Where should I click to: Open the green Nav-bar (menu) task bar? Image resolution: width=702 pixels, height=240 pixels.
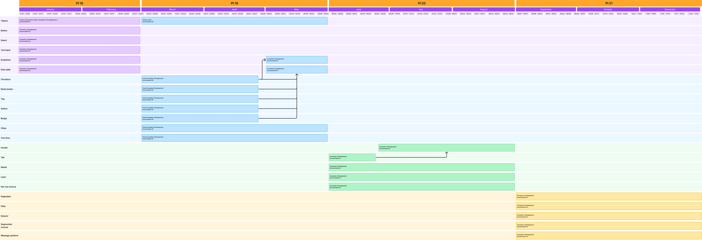(421, 187)
